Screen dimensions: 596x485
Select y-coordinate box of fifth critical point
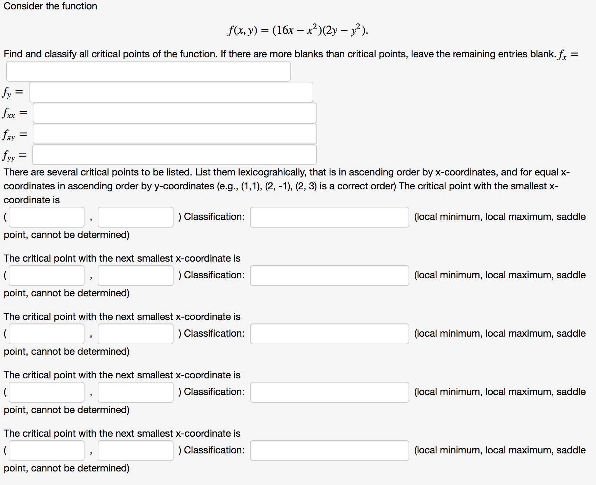click(x=136, y=451)
